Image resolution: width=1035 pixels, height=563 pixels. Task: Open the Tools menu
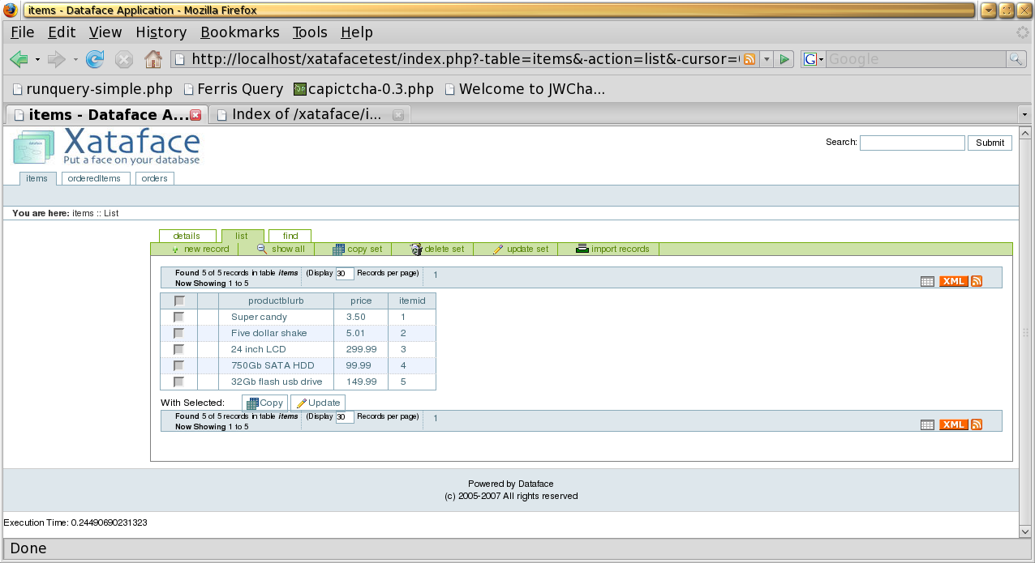(x=310, y=32)
